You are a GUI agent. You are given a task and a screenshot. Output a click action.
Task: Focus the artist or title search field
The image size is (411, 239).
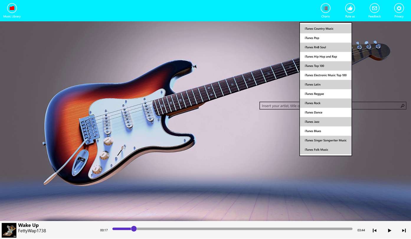click(333, 106)
